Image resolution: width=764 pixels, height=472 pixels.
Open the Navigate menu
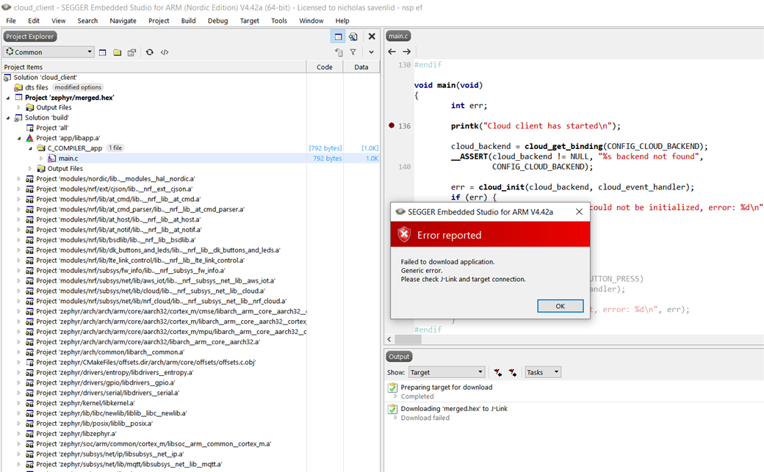pos(123,21)
